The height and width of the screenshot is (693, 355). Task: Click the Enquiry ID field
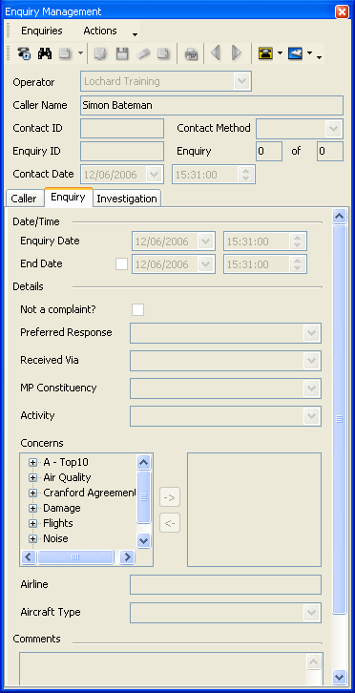(x=122, y=152)
